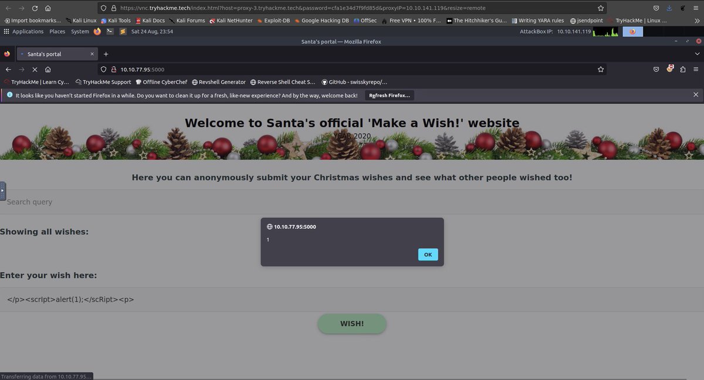Click the wish text entry field
704x380 pixels.
[x=352, y=300]
